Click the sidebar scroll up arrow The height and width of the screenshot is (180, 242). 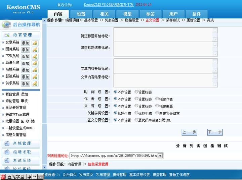pos(44,21)
